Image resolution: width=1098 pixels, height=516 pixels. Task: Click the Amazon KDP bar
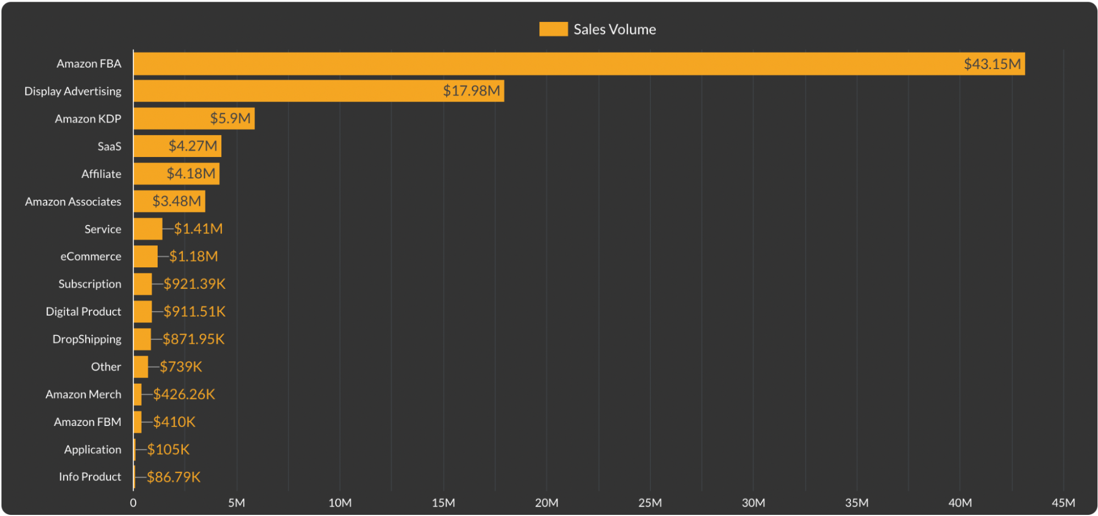pyautogui.click(x=192, y=119)
